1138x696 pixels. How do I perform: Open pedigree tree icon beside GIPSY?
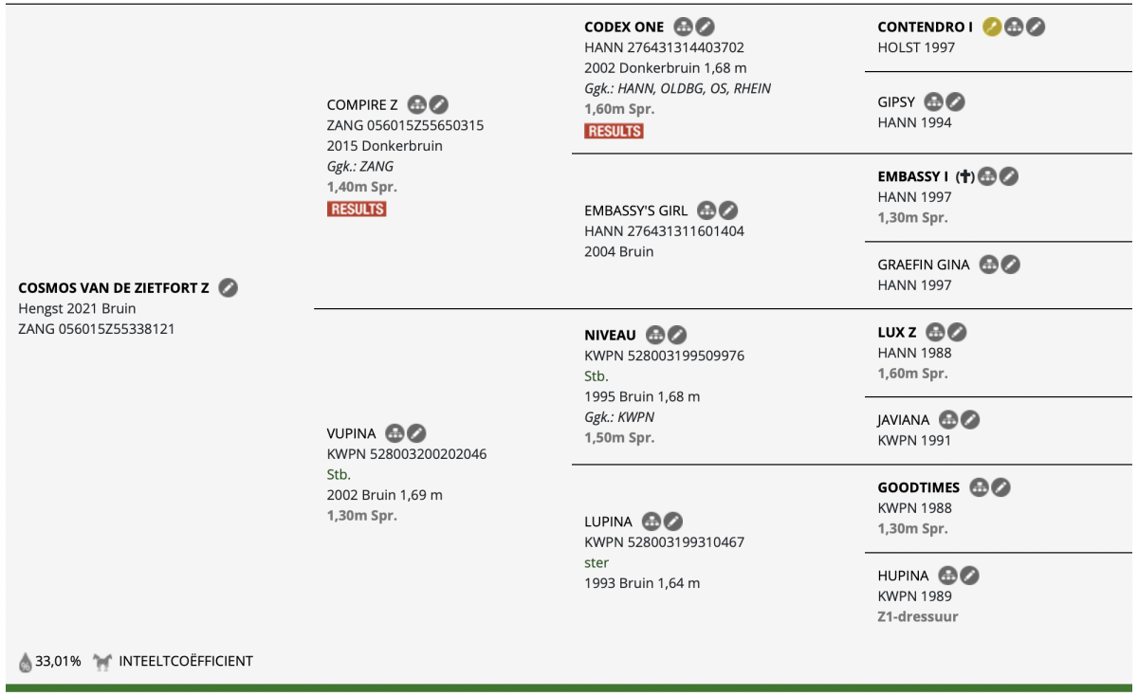[x=933, y=101]
